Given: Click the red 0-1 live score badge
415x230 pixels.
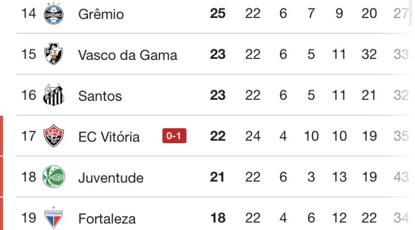Looking at the screenshot, I should [174, 136].
